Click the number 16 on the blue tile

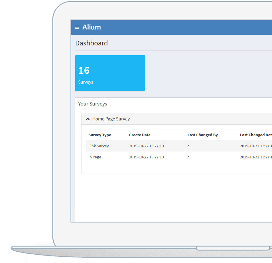pos(84,71)
